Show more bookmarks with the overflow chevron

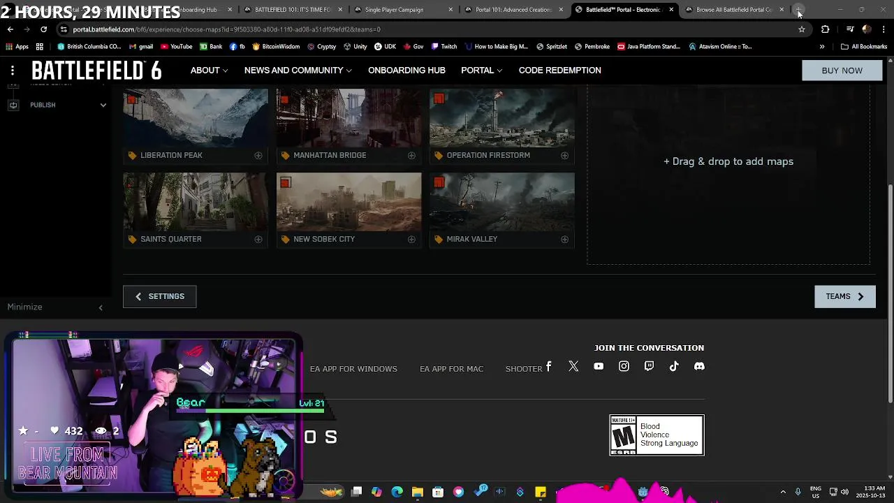point(822,47)
